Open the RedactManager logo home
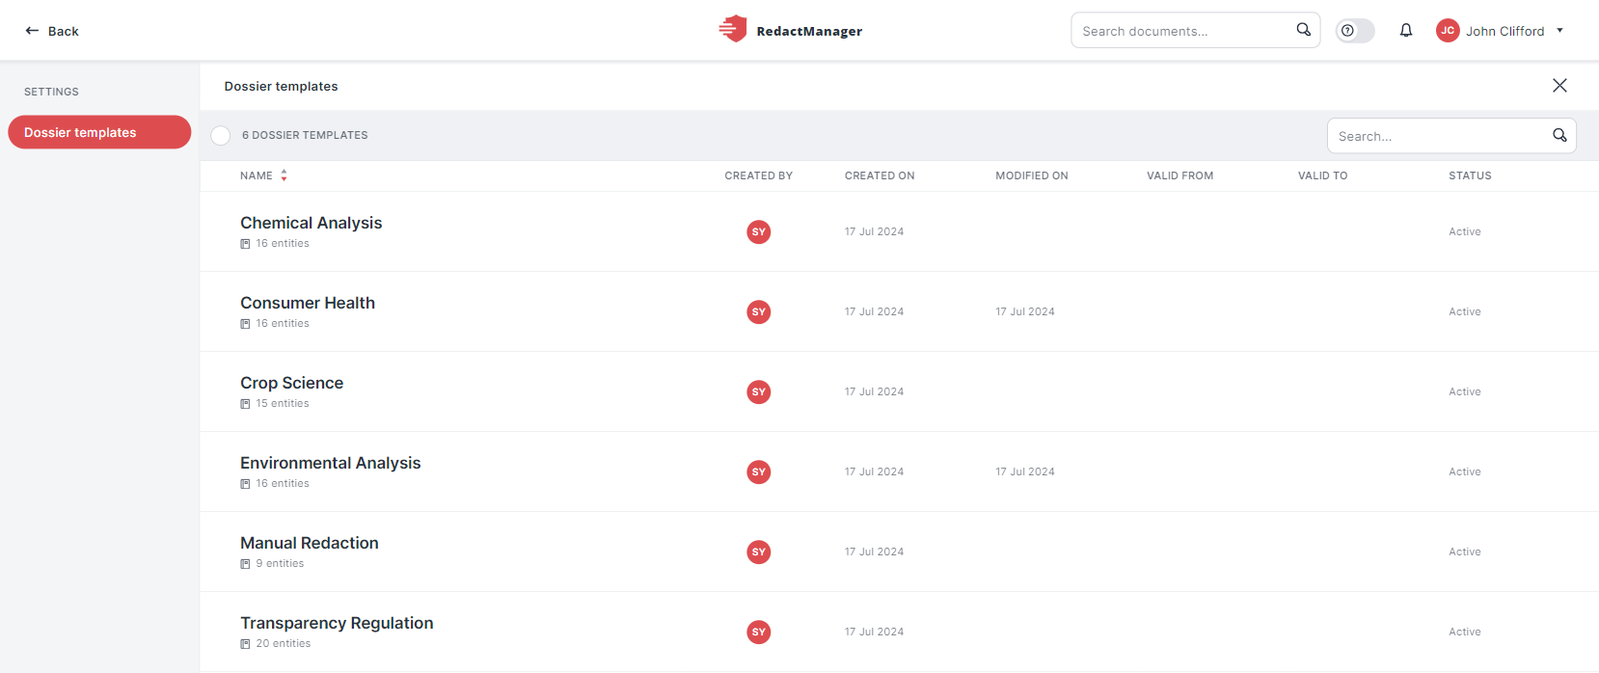This screenshot has width=1599, height=673. coord(791,30)
